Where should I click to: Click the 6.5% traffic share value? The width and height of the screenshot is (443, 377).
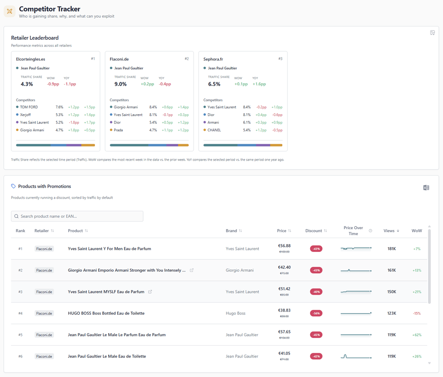tap(214, 84)
